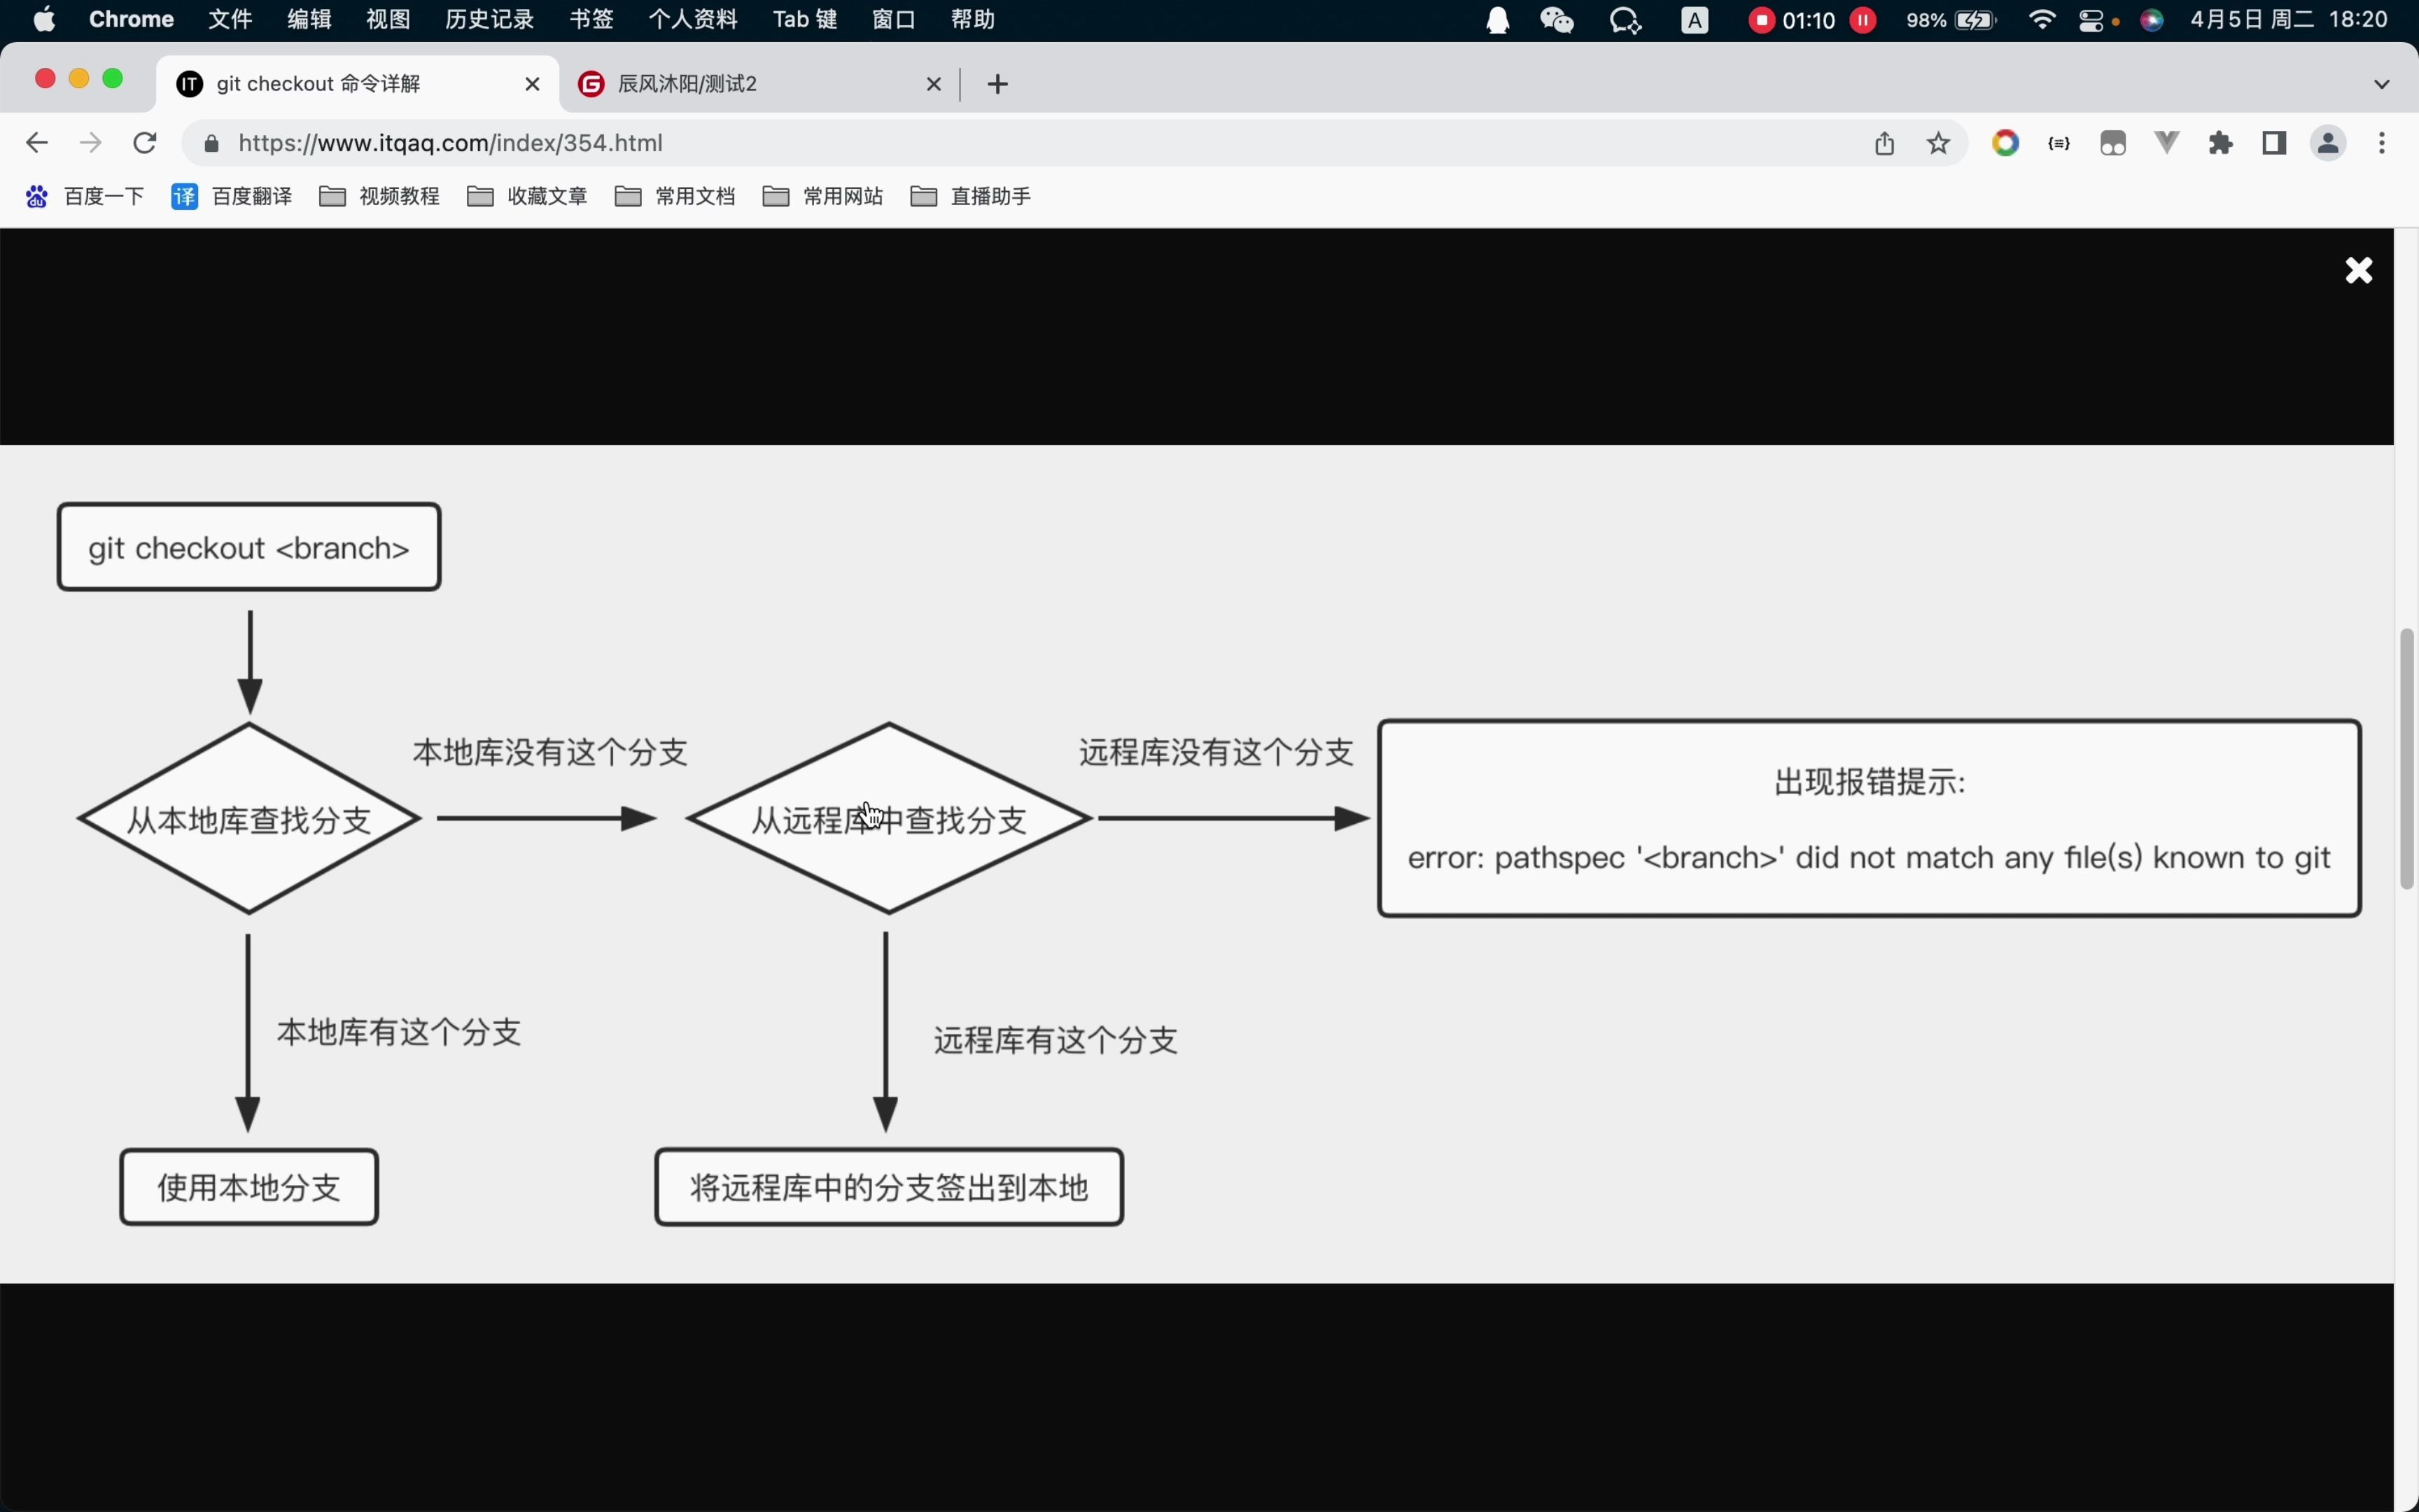Open the 帮助 menu

coord(973,20)
